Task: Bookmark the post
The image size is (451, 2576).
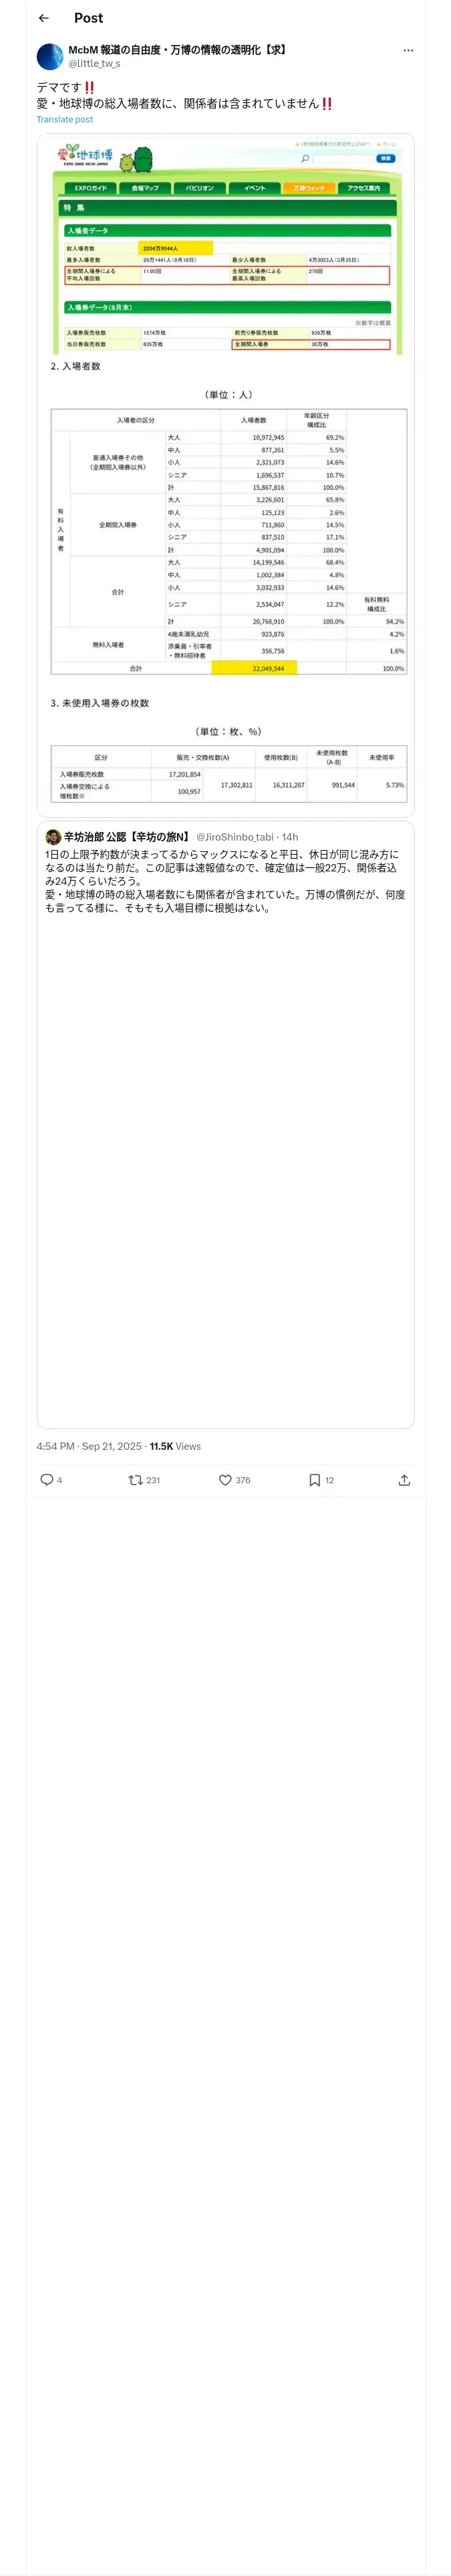Action: tap(314, 1480)
